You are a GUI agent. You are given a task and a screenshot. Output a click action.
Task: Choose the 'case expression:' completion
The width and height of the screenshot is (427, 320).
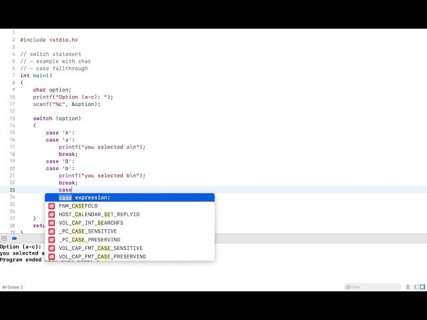(129, 197)
